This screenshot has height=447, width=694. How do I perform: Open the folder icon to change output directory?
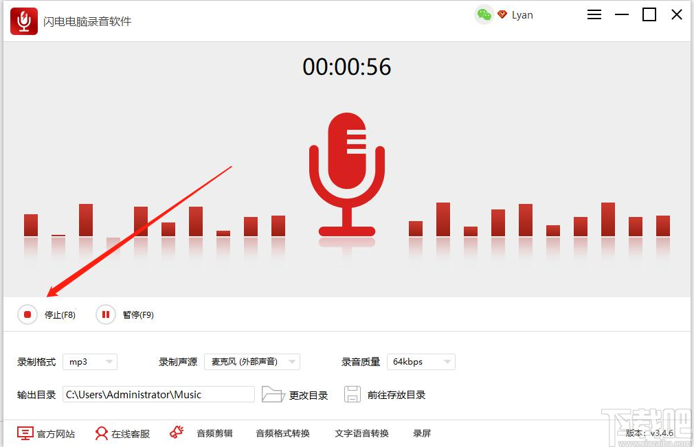[x=273, y=394]
